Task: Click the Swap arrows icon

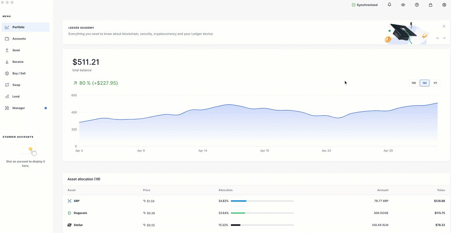Action: coord(7,85)
